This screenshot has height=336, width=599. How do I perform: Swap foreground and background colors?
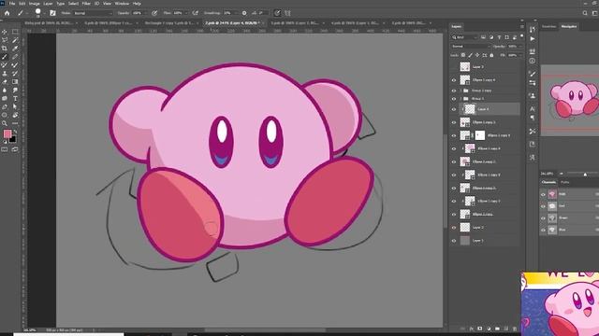click(15, 132)
